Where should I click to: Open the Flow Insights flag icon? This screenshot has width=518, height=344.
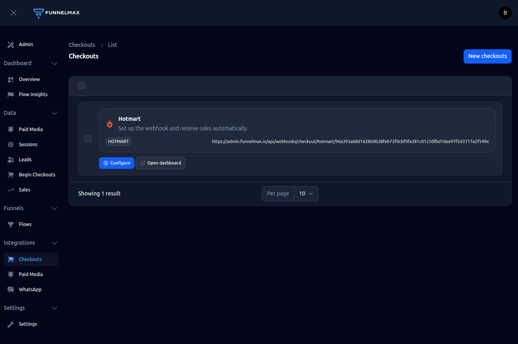tap(10, 94)
